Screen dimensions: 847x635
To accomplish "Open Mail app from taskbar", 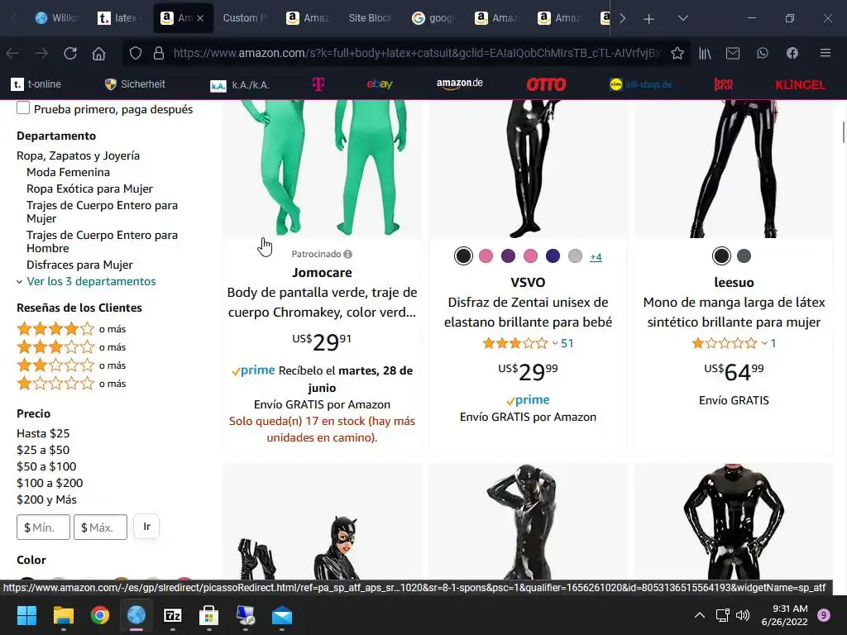I will (x=282, y=615).
